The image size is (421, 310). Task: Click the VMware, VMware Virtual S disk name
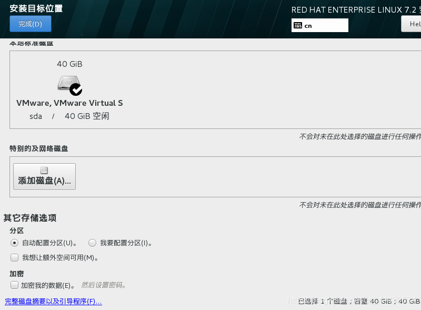click(69, 103)
